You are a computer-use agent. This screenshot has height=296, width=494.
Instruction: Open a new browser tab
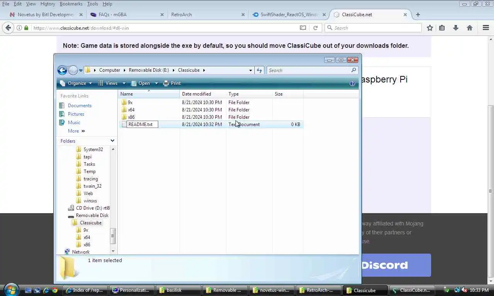pyautogui.click(x=418, y=15)
